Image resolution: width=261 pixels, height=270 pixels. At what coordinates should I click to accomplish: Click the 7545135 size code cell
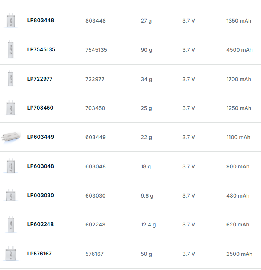pyautogui.click(x=96, y=50)
